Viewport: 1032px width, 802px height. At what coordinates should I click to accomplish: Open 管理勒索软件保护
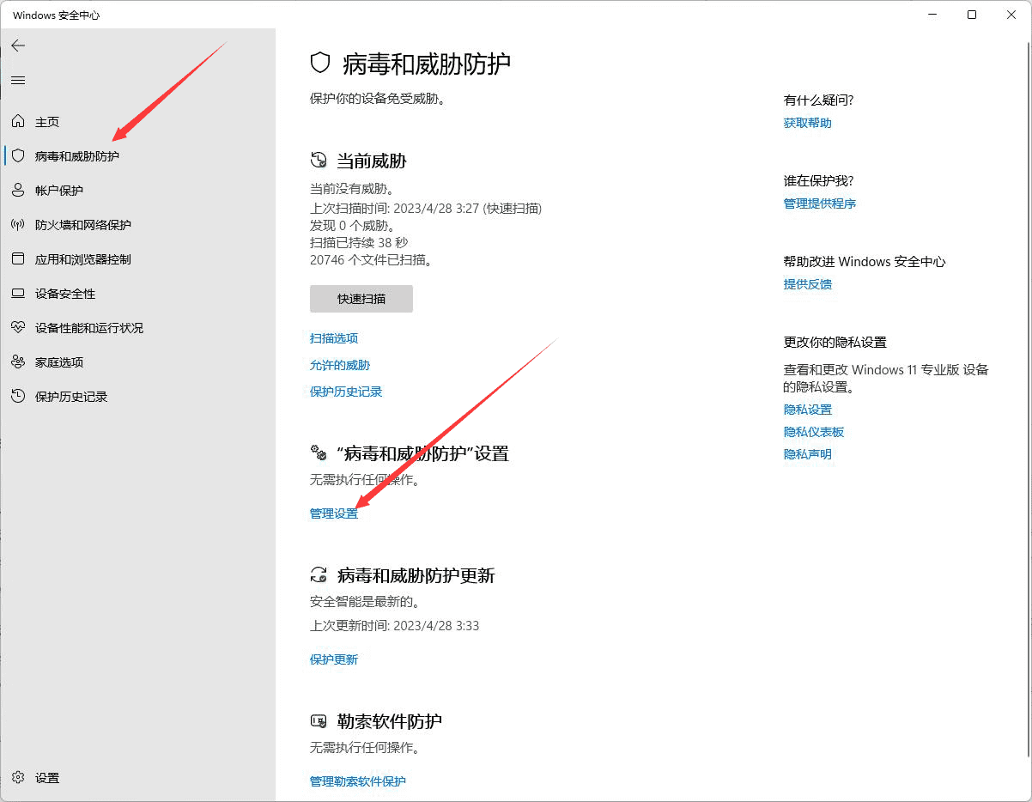(x=357, y=781)
